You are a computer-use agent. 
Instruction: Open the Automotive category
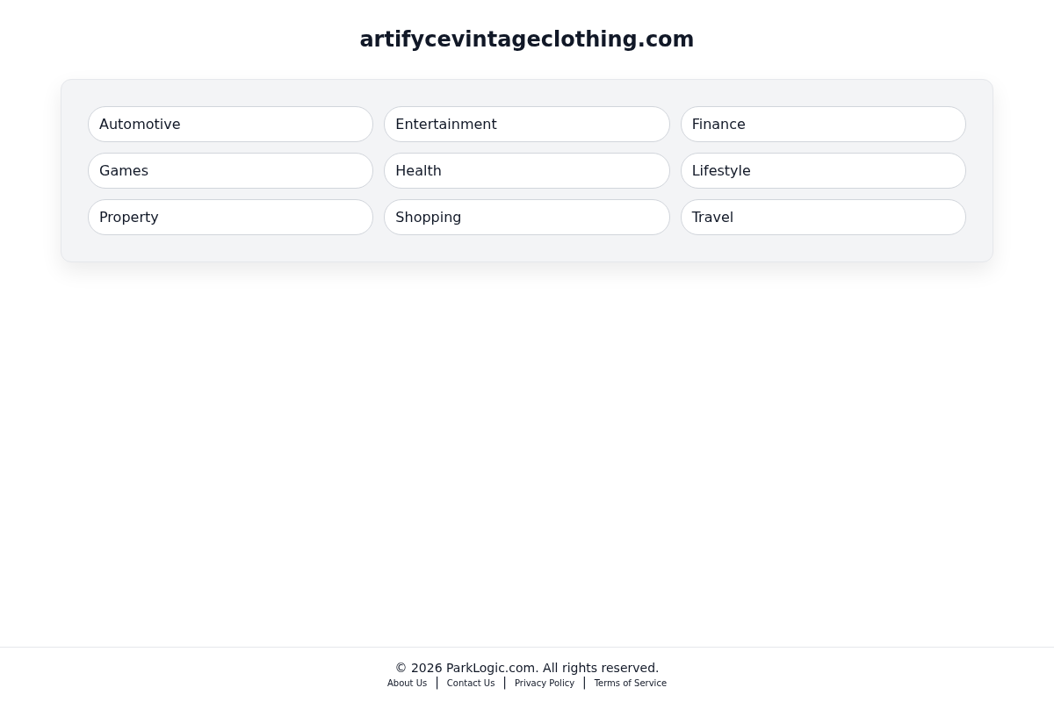pyautogui.click(x=230, y=124)
